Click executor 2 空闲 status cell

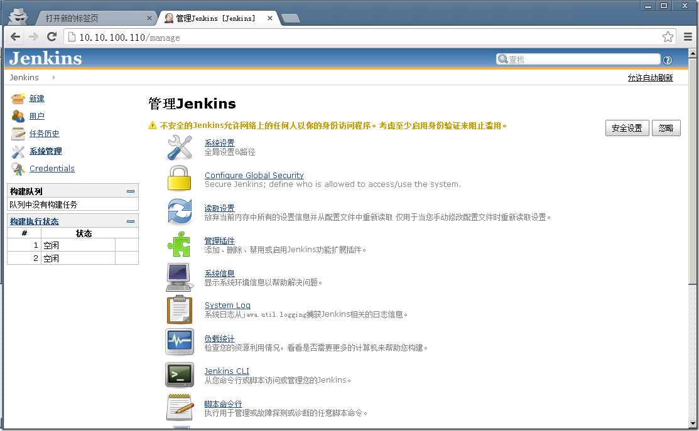pyautogui.click(x=78, y=258)
